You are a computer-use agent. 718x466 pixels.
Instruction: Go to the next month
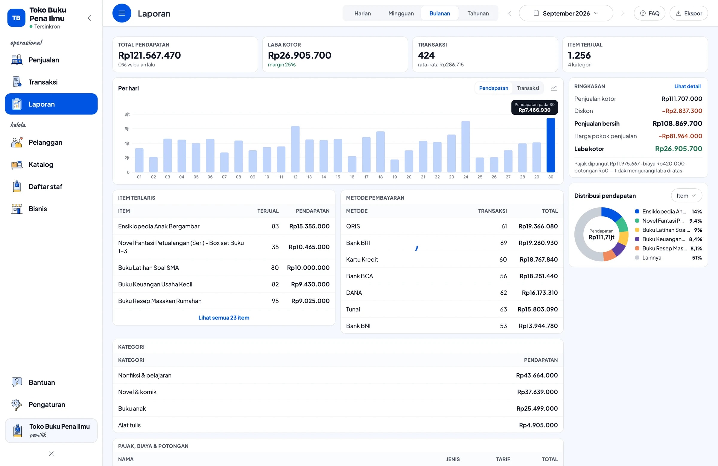click(622, 13)
